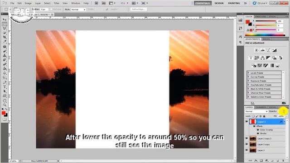
Task: Switch to the Channels tab
Action: click(x=261, y=107)
